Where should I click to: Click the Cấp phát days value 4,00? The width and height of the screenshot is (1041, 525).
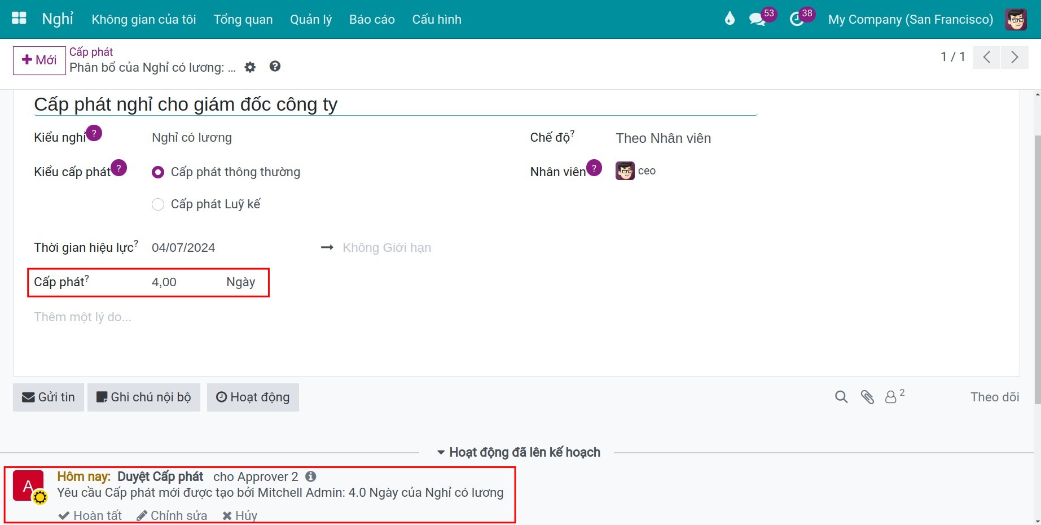tap(164, 282)
